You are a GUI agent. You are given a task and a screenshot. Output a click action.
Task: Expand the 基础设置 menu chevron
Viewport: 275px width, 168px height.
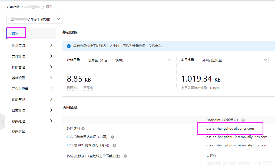(51, 78)
